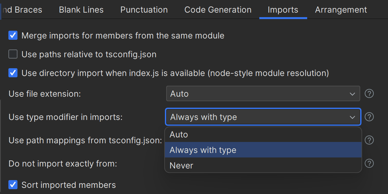Switch to the Arrangement tab
The height and width of the screenshot is (194, 388).
[341, 10]
